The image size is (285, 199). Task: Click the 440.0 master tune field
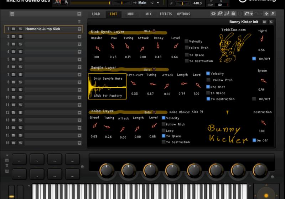pos(197,3)
